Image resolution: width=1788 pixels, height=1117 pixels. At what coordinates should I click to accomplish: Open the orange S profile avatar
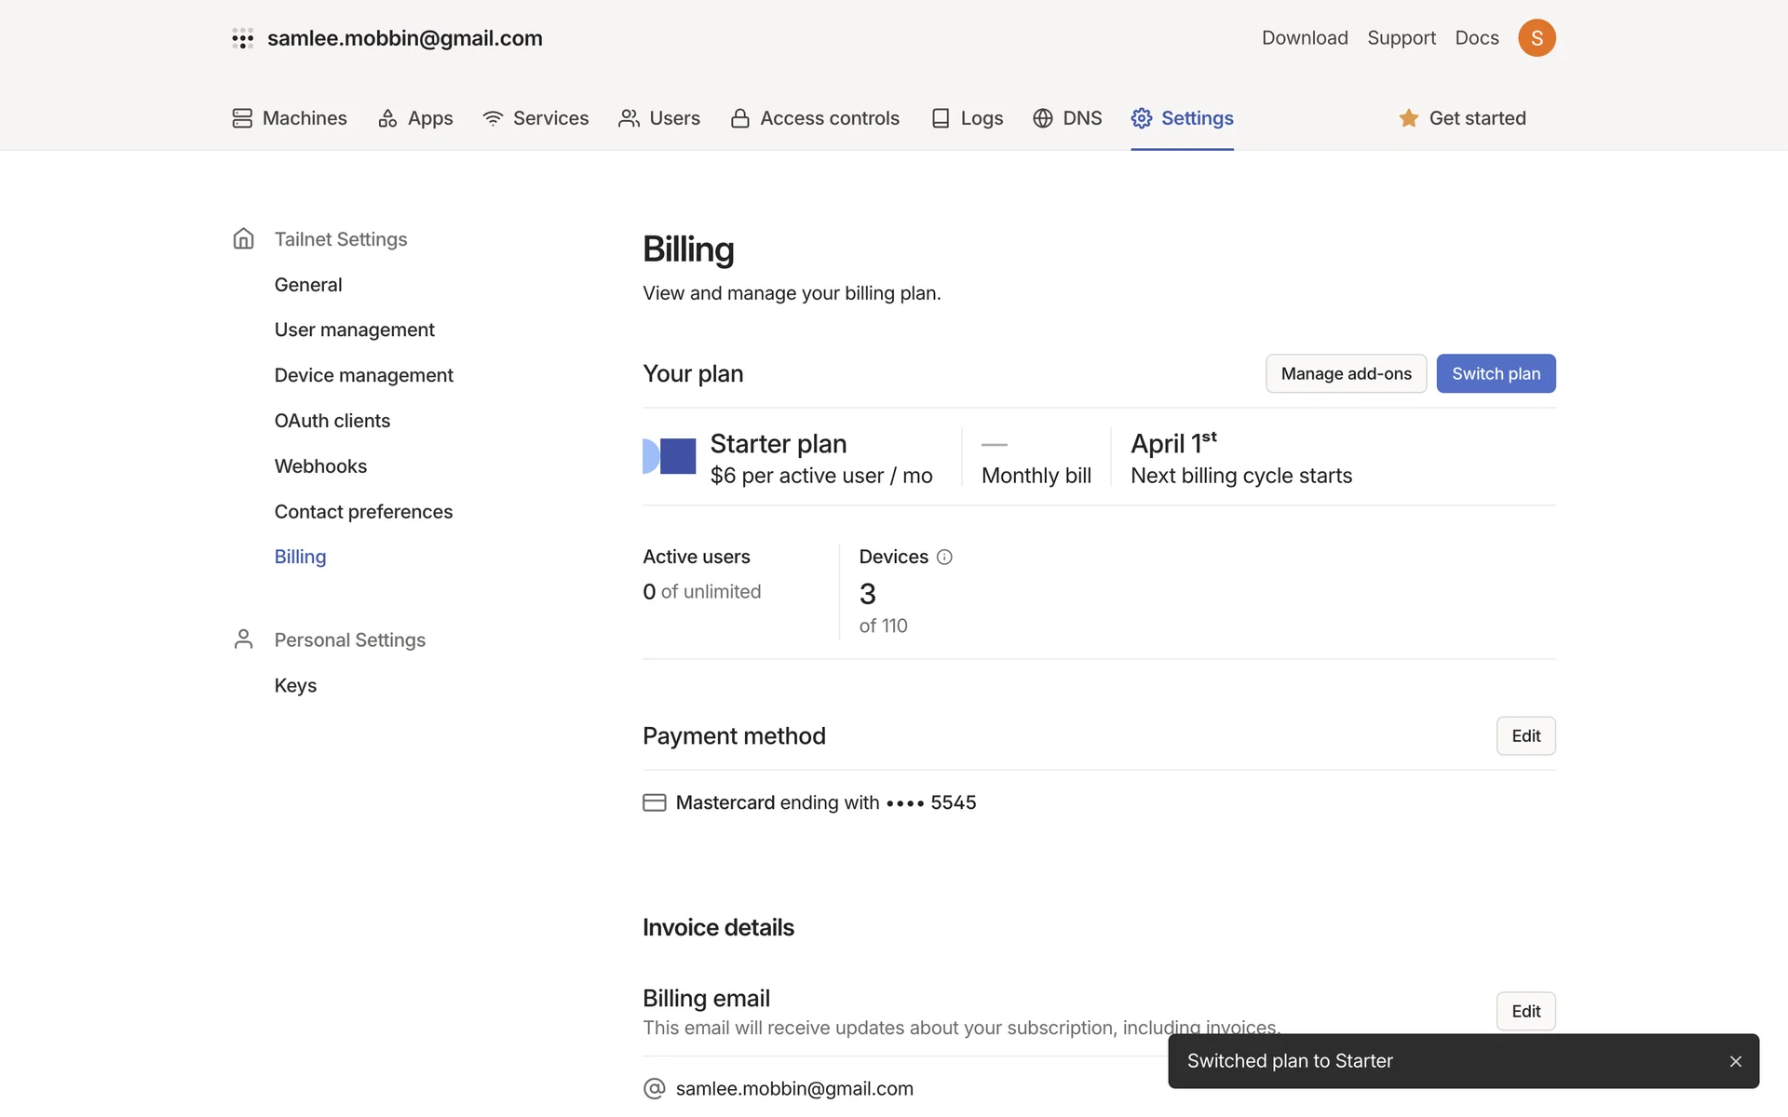[x=1537, y=38]
